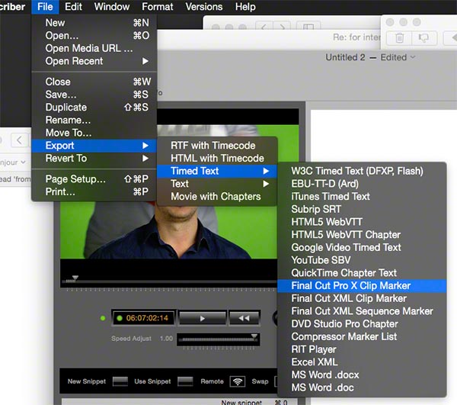Export as HTML with Timecode
Viewport: 457px width, 405px height.
coord(217,158)
